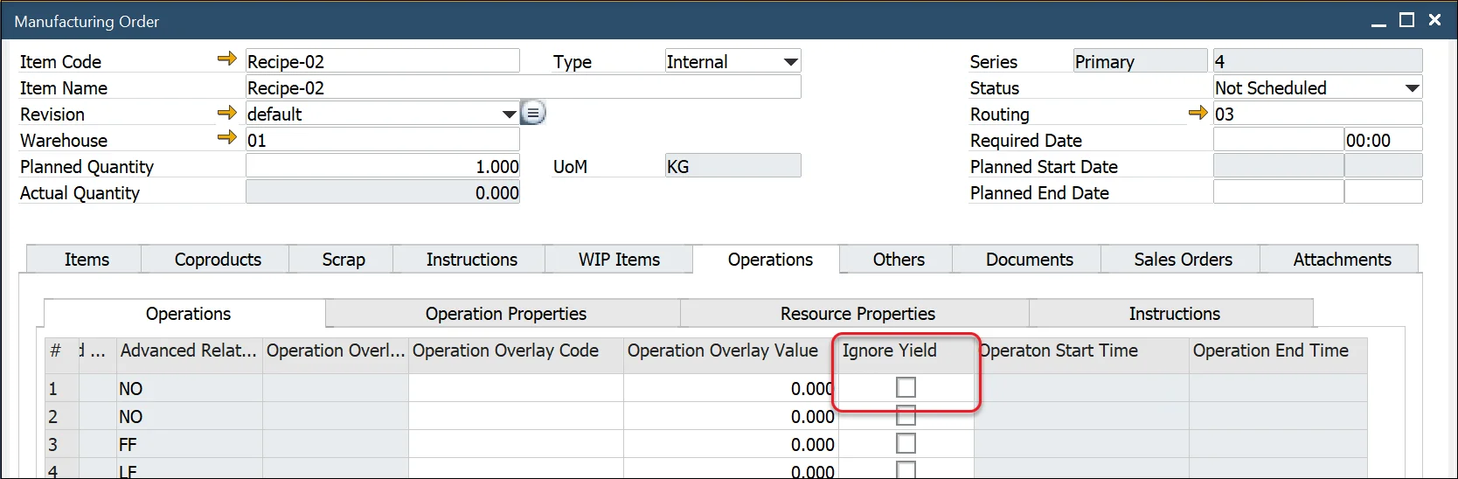Click Operation Overlay Code cell in row 1

pyautogui.click(x=516, y=388)
